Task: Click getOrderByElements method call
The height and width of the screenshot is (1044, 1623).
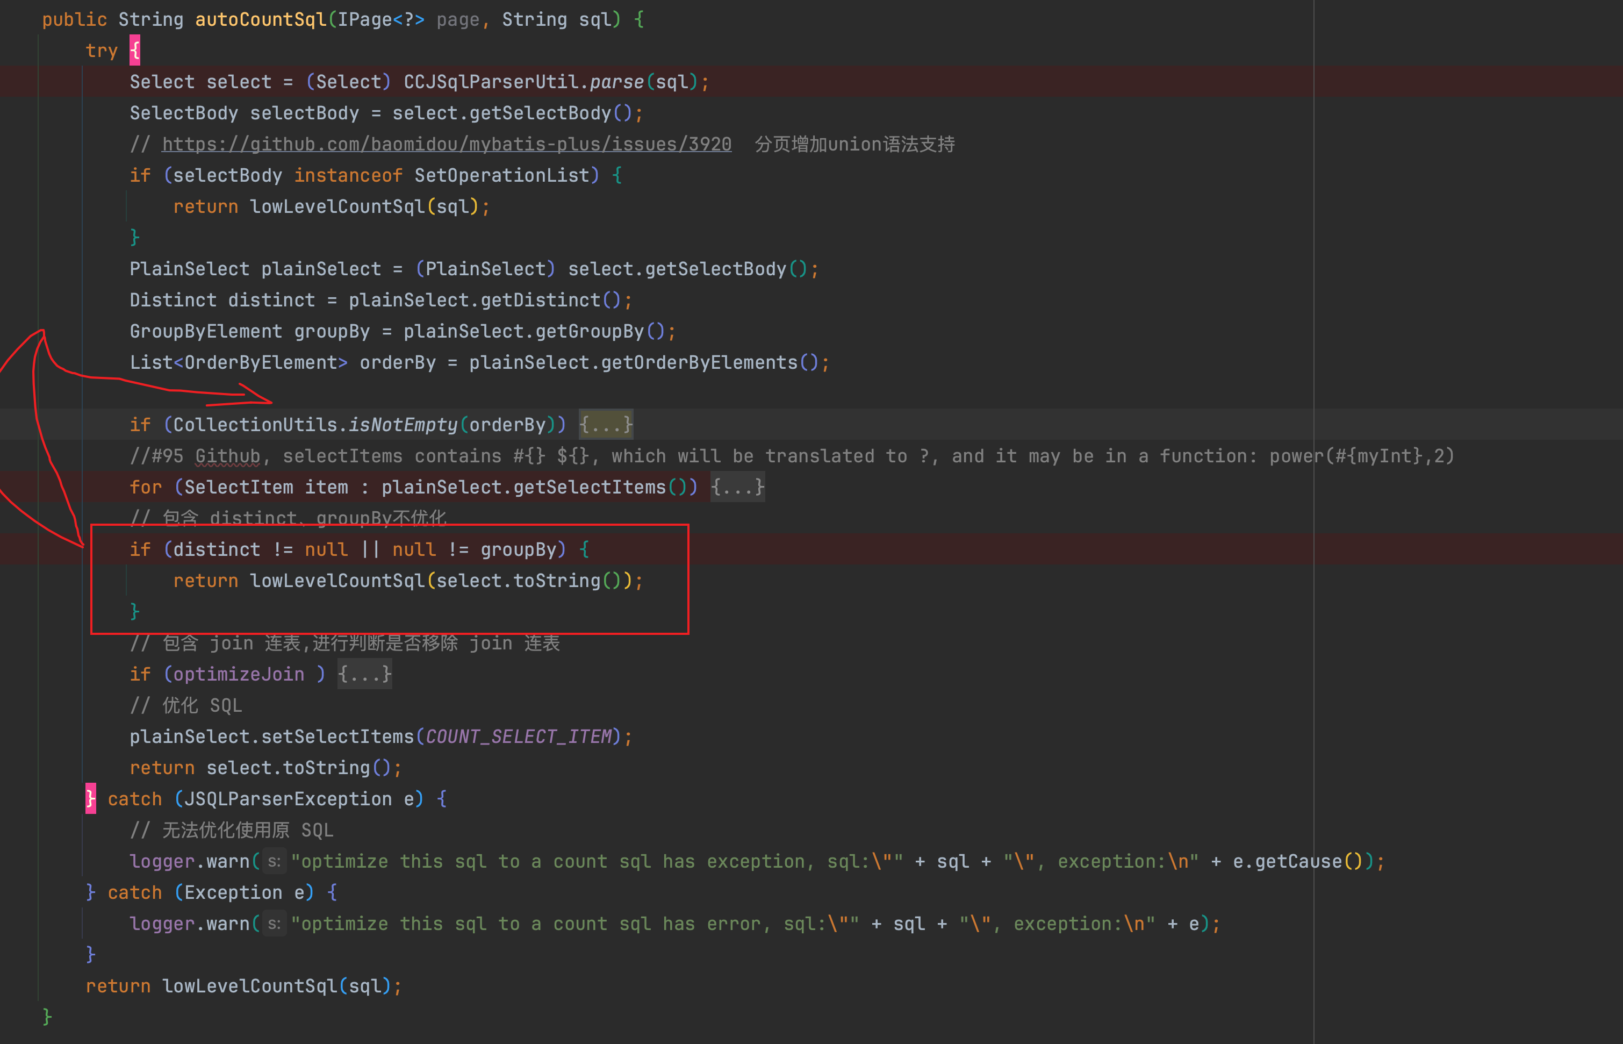Action: [x=699, y=363]
